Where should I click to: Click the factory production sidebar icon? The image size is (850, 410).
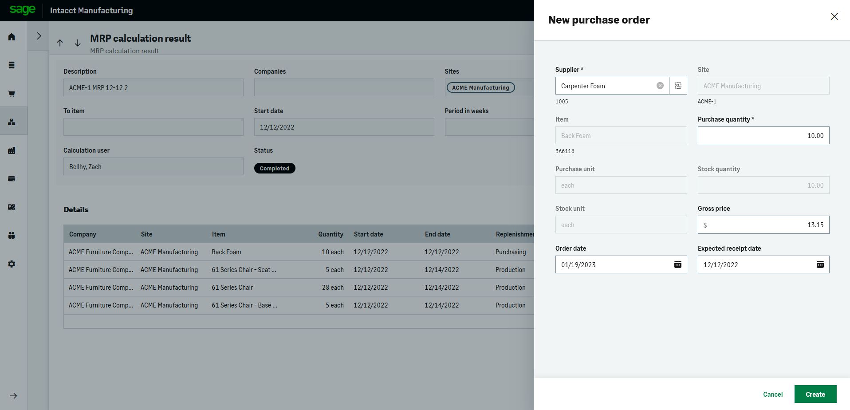[11, 150]
